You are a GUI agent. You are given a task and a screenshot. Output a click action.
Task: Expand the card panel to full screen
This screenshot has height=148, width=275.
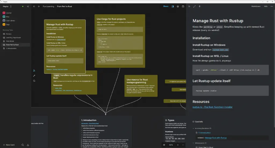click(x=194, y=6)
